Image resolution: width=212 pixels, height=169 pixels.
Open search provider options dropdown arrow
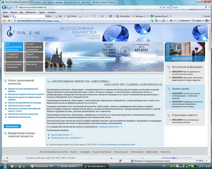tap(209, 7)
